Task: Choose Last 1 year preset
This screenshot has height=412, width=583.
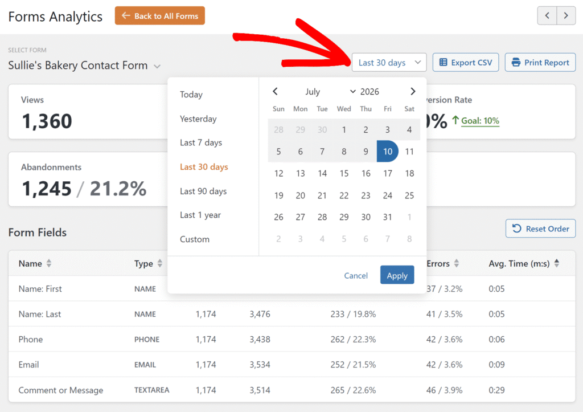Action: tap(200, 215)
